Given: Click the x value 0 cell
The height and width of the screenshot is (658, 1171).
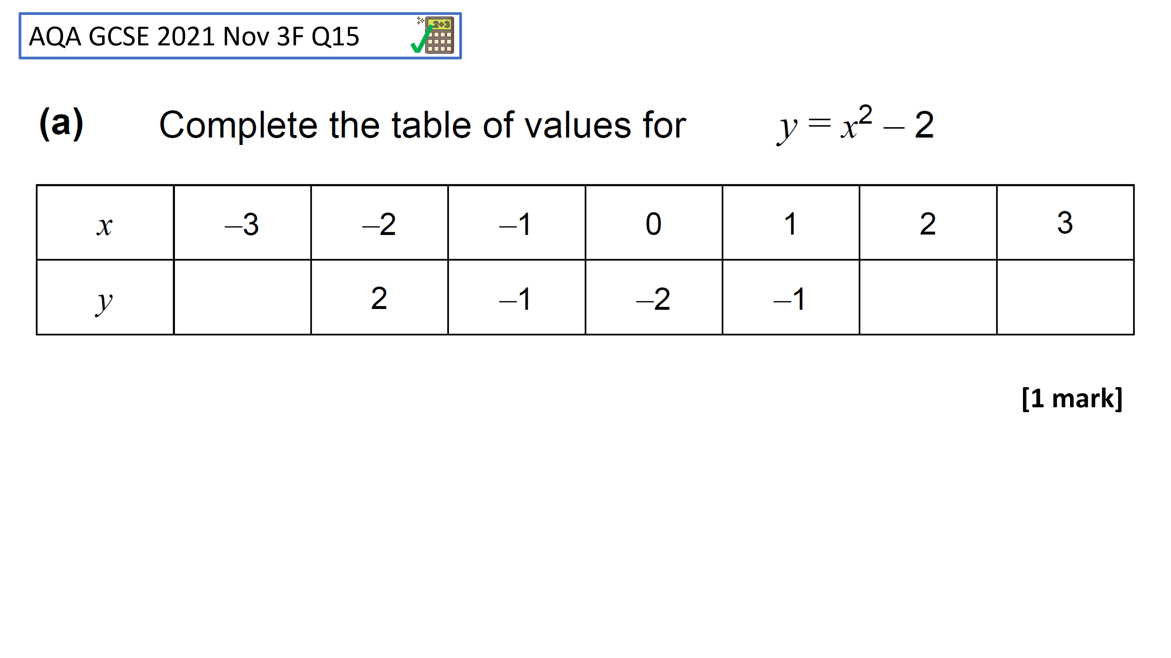Looking at the screenshot, I should tap(654, 222).
